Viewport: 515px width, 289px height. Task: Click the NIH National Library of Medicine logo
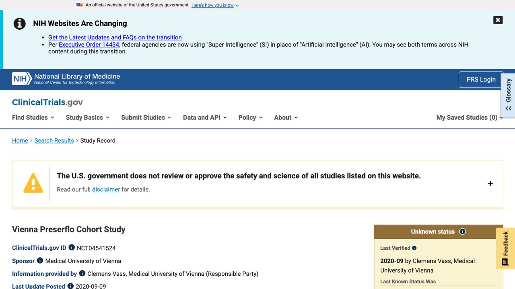(66, 79)
